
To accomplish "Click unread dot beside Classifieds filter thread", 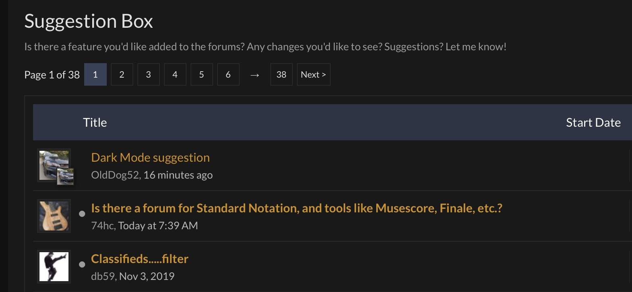I will (x=82, y=265).
